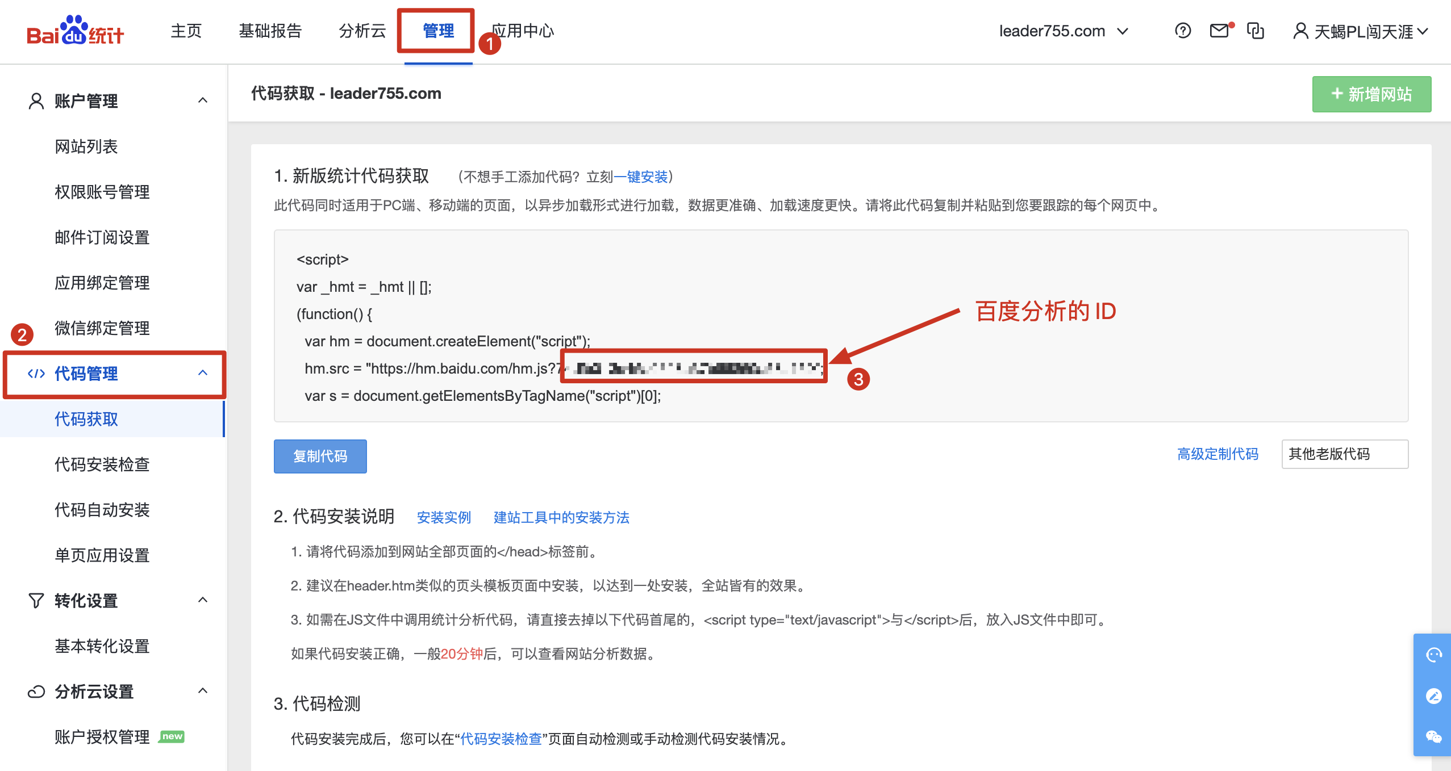The image size is (1451, 771).
Task: Open the 其他老版代码 dropdown
Action: click(1345, 454)
